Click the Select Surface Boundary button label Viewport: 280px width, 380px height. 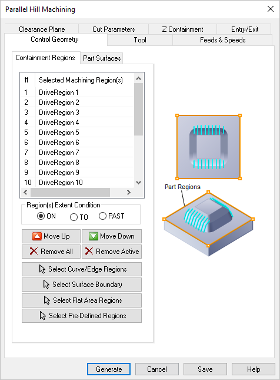pyautogui.click(x=87, y=285)
